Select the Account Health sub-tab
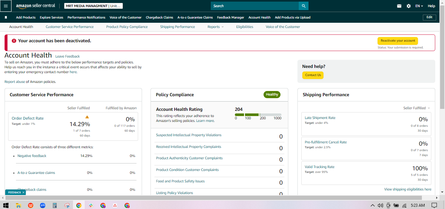The image size is (445, 209). pos(21,27)
